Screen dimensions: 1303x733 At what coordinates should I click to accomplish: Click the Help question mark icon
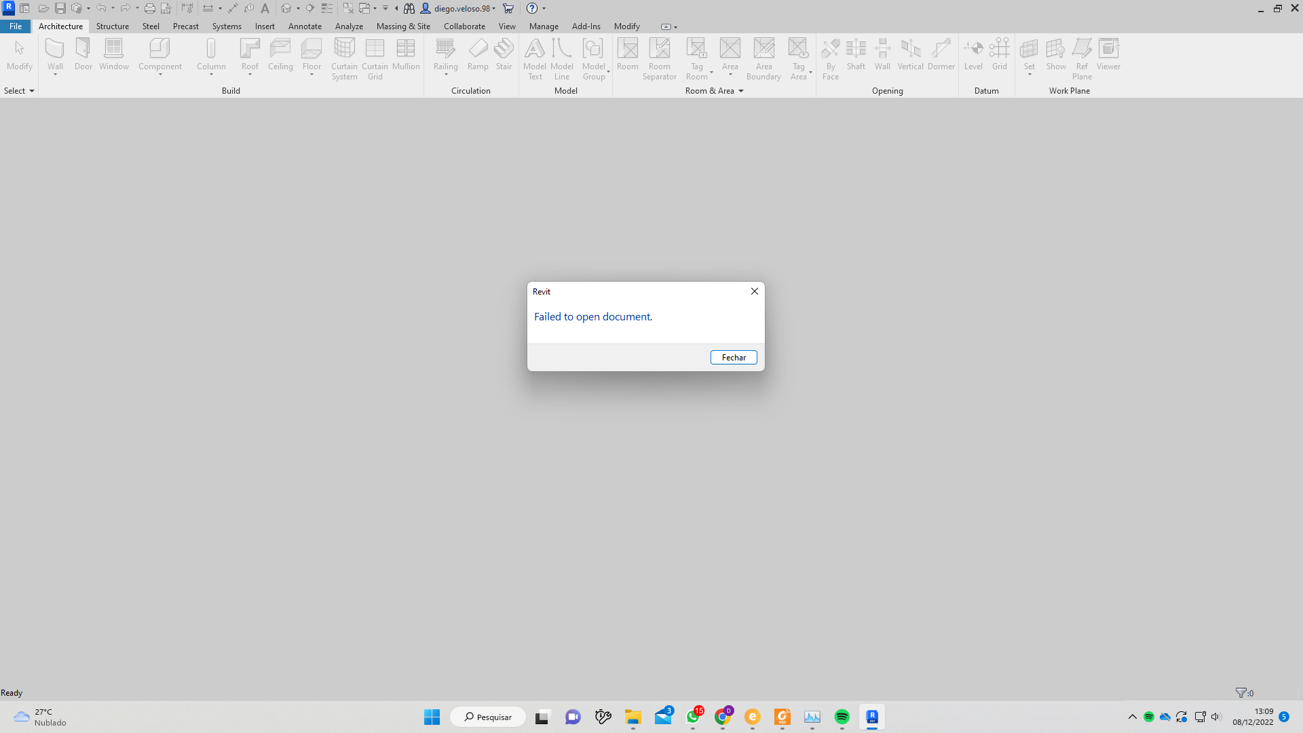(x=532, y=8)
